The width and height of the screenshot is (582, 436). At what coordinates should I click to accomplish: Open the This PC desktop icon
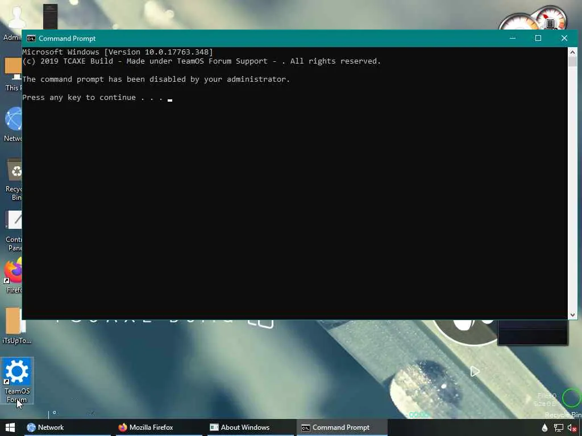[14, 74]
